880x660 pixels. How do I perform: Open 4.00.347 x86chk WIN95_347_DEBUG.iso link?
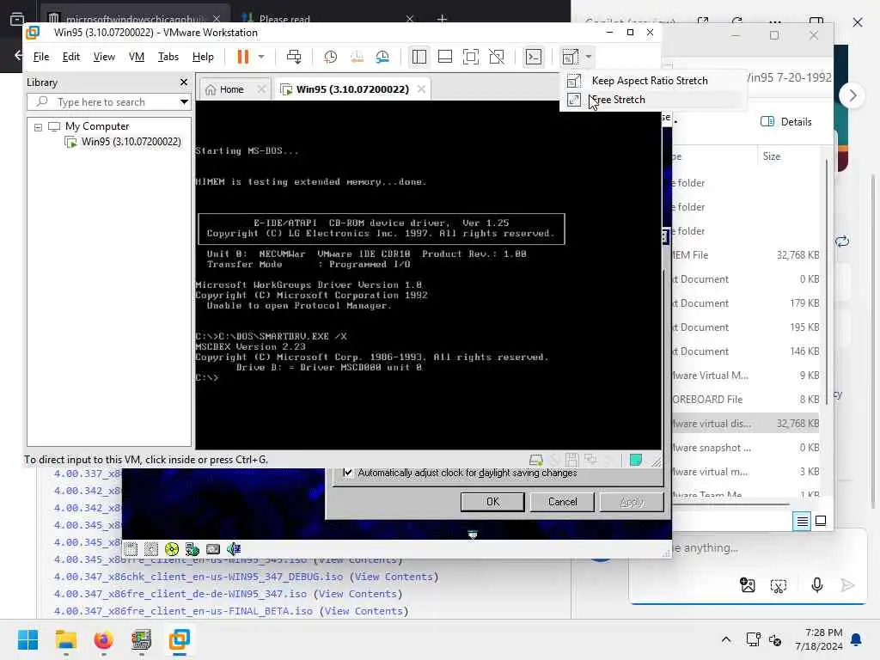coord(199,577)
